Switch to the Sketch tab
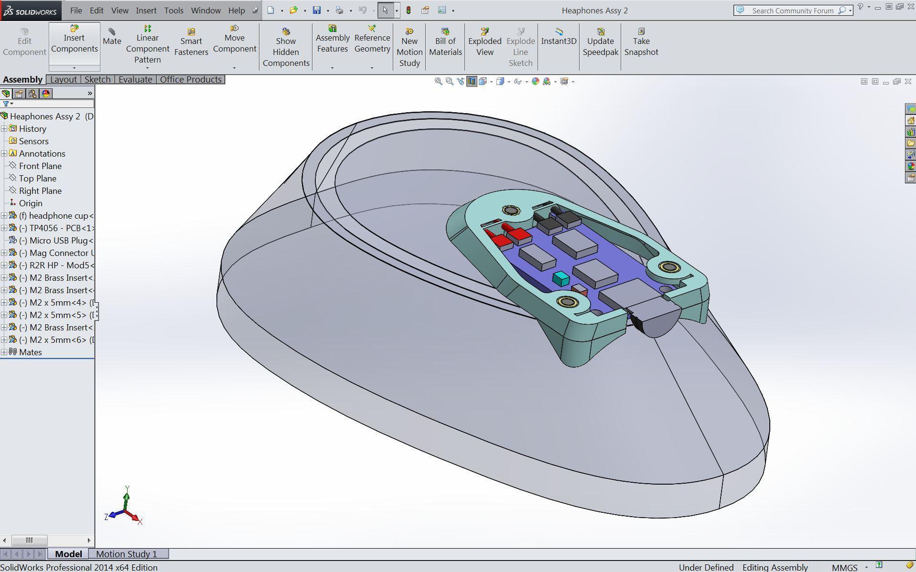 tap(97, 79)
